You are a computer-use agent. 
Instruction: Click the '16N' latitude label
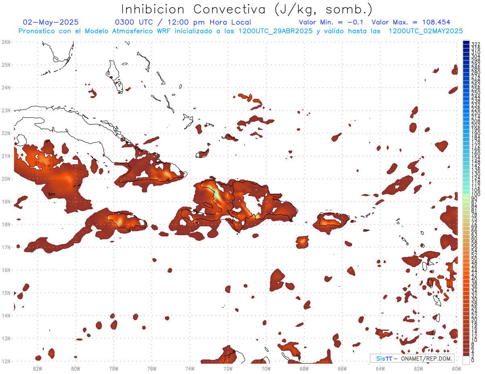pos(6,270)
